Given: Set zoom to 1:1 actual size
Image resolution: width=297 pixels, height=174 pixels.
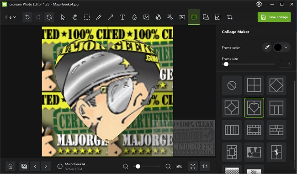Looking at the screenshot, I should click(x=205, y=166).
